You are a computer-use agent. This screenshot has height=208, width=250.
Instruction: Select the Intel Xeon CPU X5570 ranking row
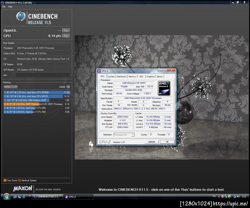37,96
